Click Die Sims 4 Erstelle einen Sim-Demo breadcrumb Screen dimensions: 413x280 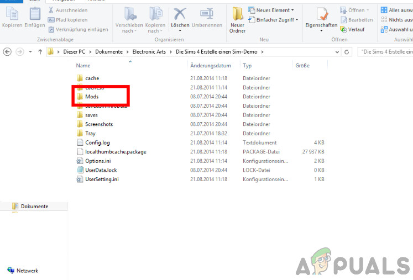point(217,52)
